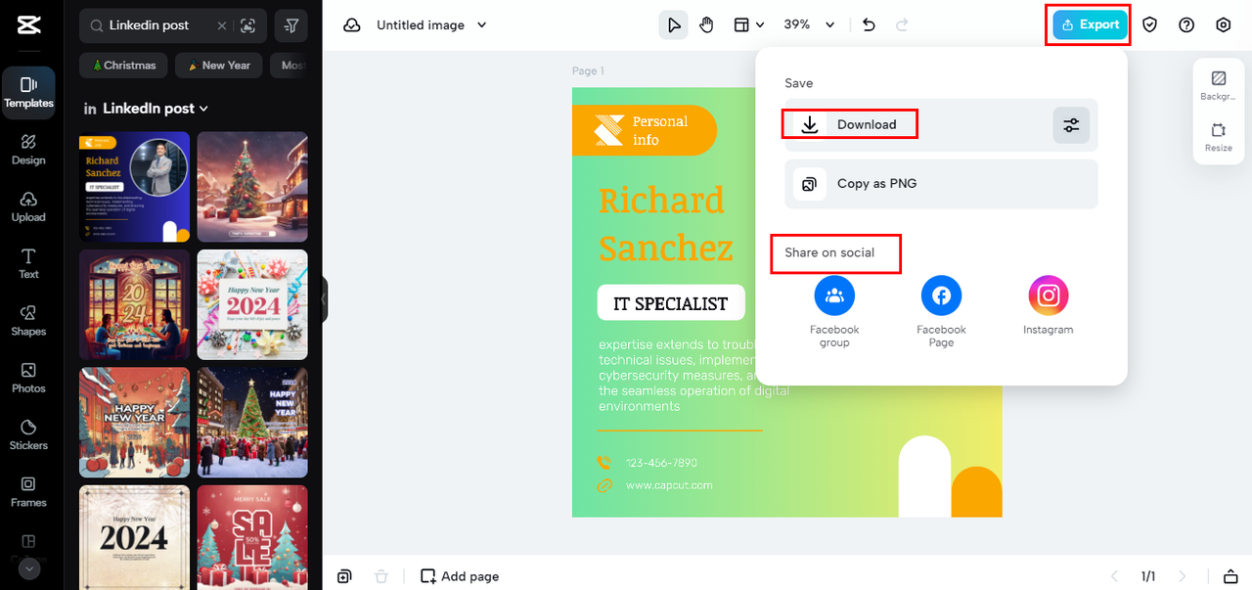
Task: Go to next page arrow
Action: [1183, 576]
